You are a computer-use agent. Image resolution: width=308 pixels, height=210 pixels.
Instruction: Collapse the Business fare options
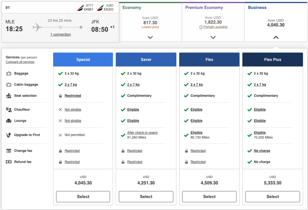[x=276, y=37]
